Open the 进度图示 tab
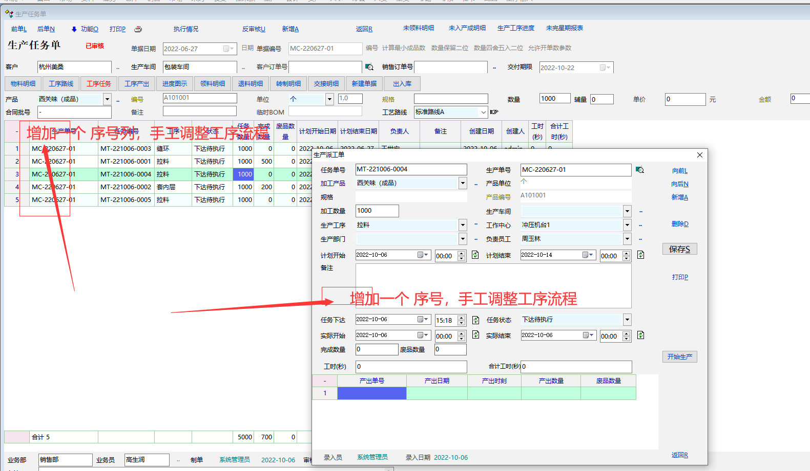Image resolution: width=810 pixels, height=471 pixels. [175, 83]
